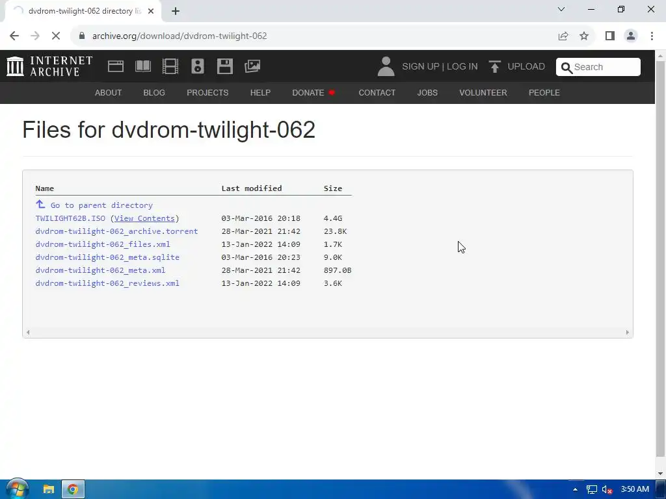
Task: Open ABOUT in navigation bar
Action: [109, 92]
